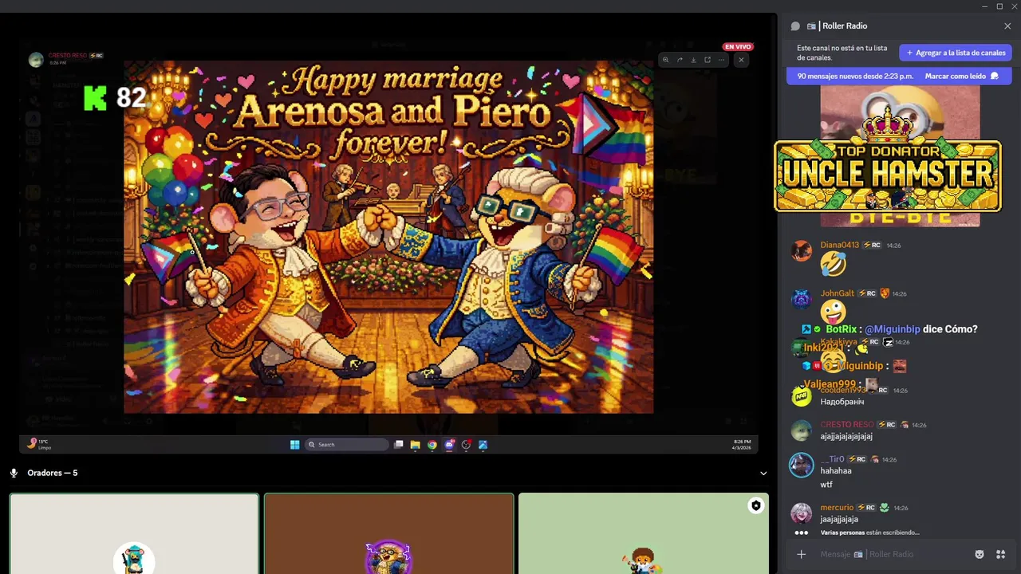1021x574 pixels.
Task: Click the Top Donator Uncle Hamster banner
Action: [x=888, y=176]
